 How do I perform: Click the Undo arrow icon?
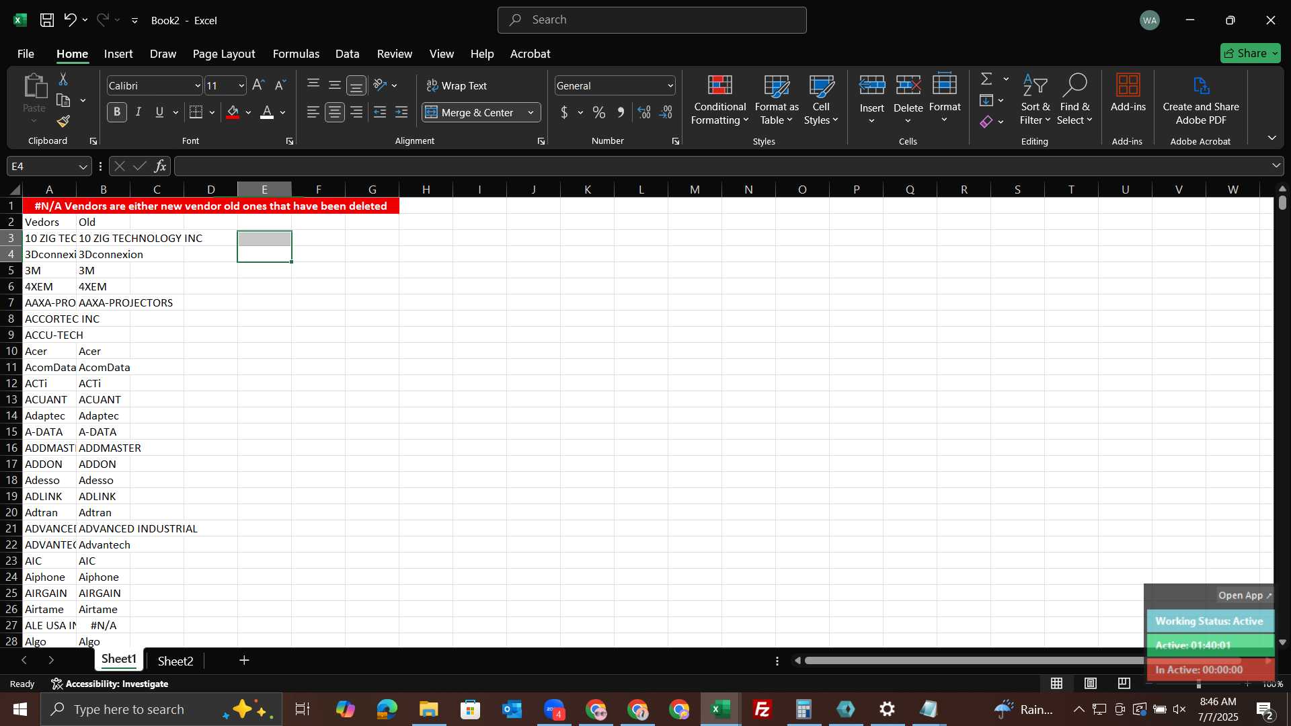(70, 20)
